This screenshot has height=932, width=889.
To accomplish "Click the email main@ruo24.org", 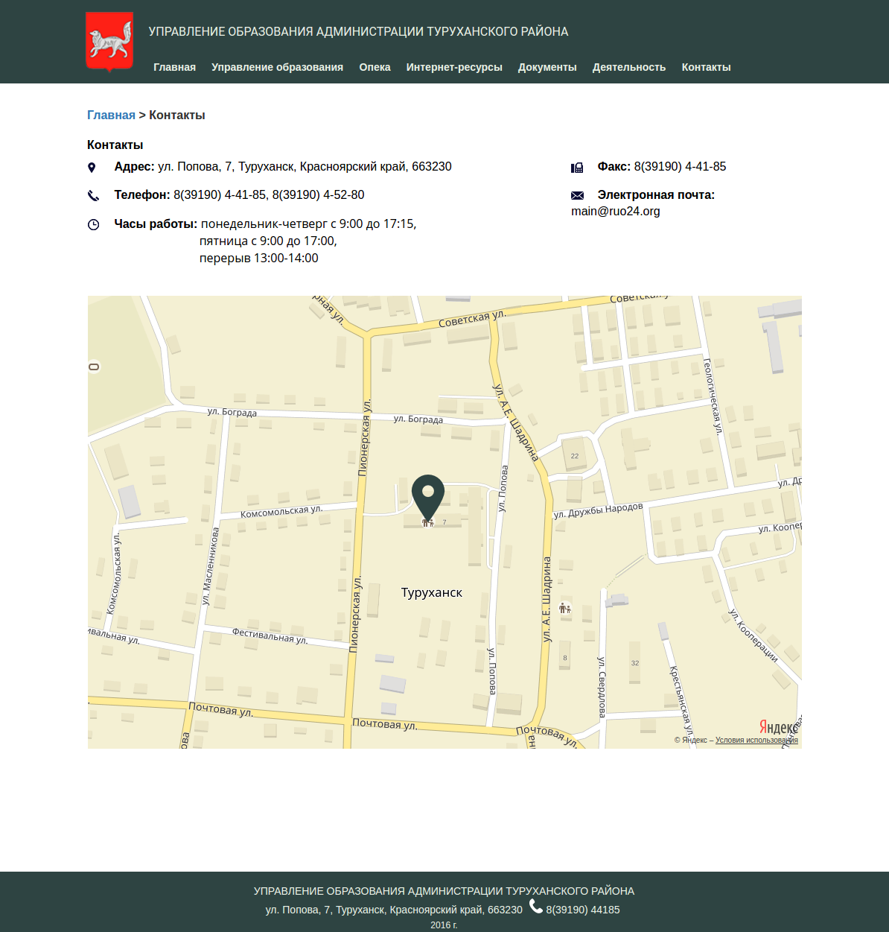I will click(x=616, y=212).
